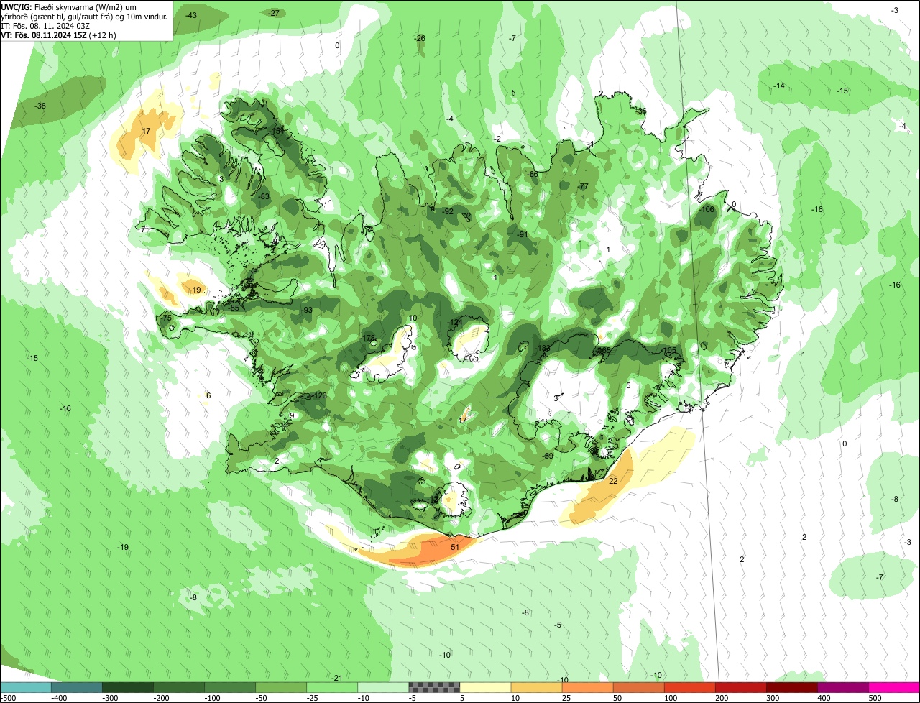Click the initial time 'IT: Fös. 08. 11. 2024 03Z'
This screenshot has height=703, width=920.
tap(45, 25)
